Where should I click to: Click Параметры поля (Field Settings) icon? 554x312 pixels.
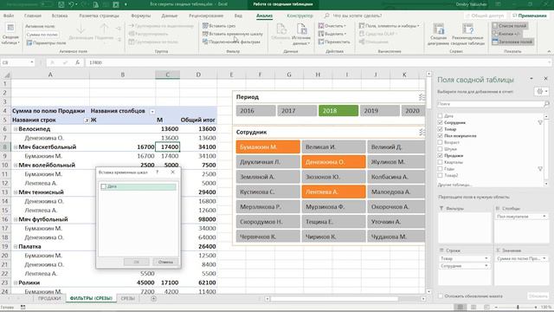(29, 42)
